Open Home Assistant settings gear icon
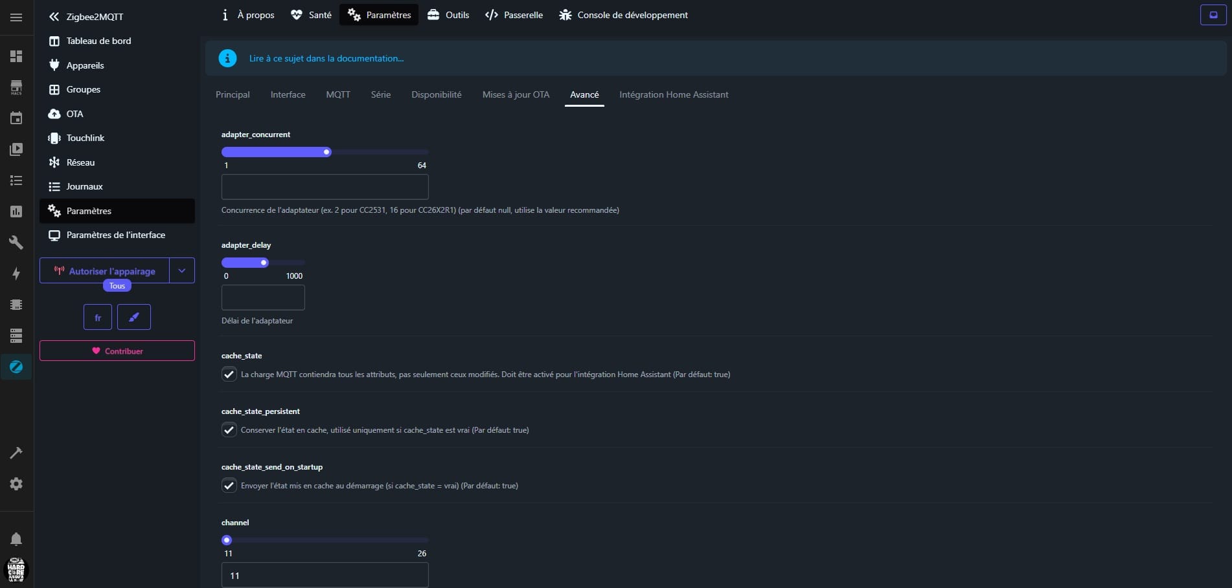Image resolution: width=1232 pixels, height=588 pixels. [x=16, y=484]
